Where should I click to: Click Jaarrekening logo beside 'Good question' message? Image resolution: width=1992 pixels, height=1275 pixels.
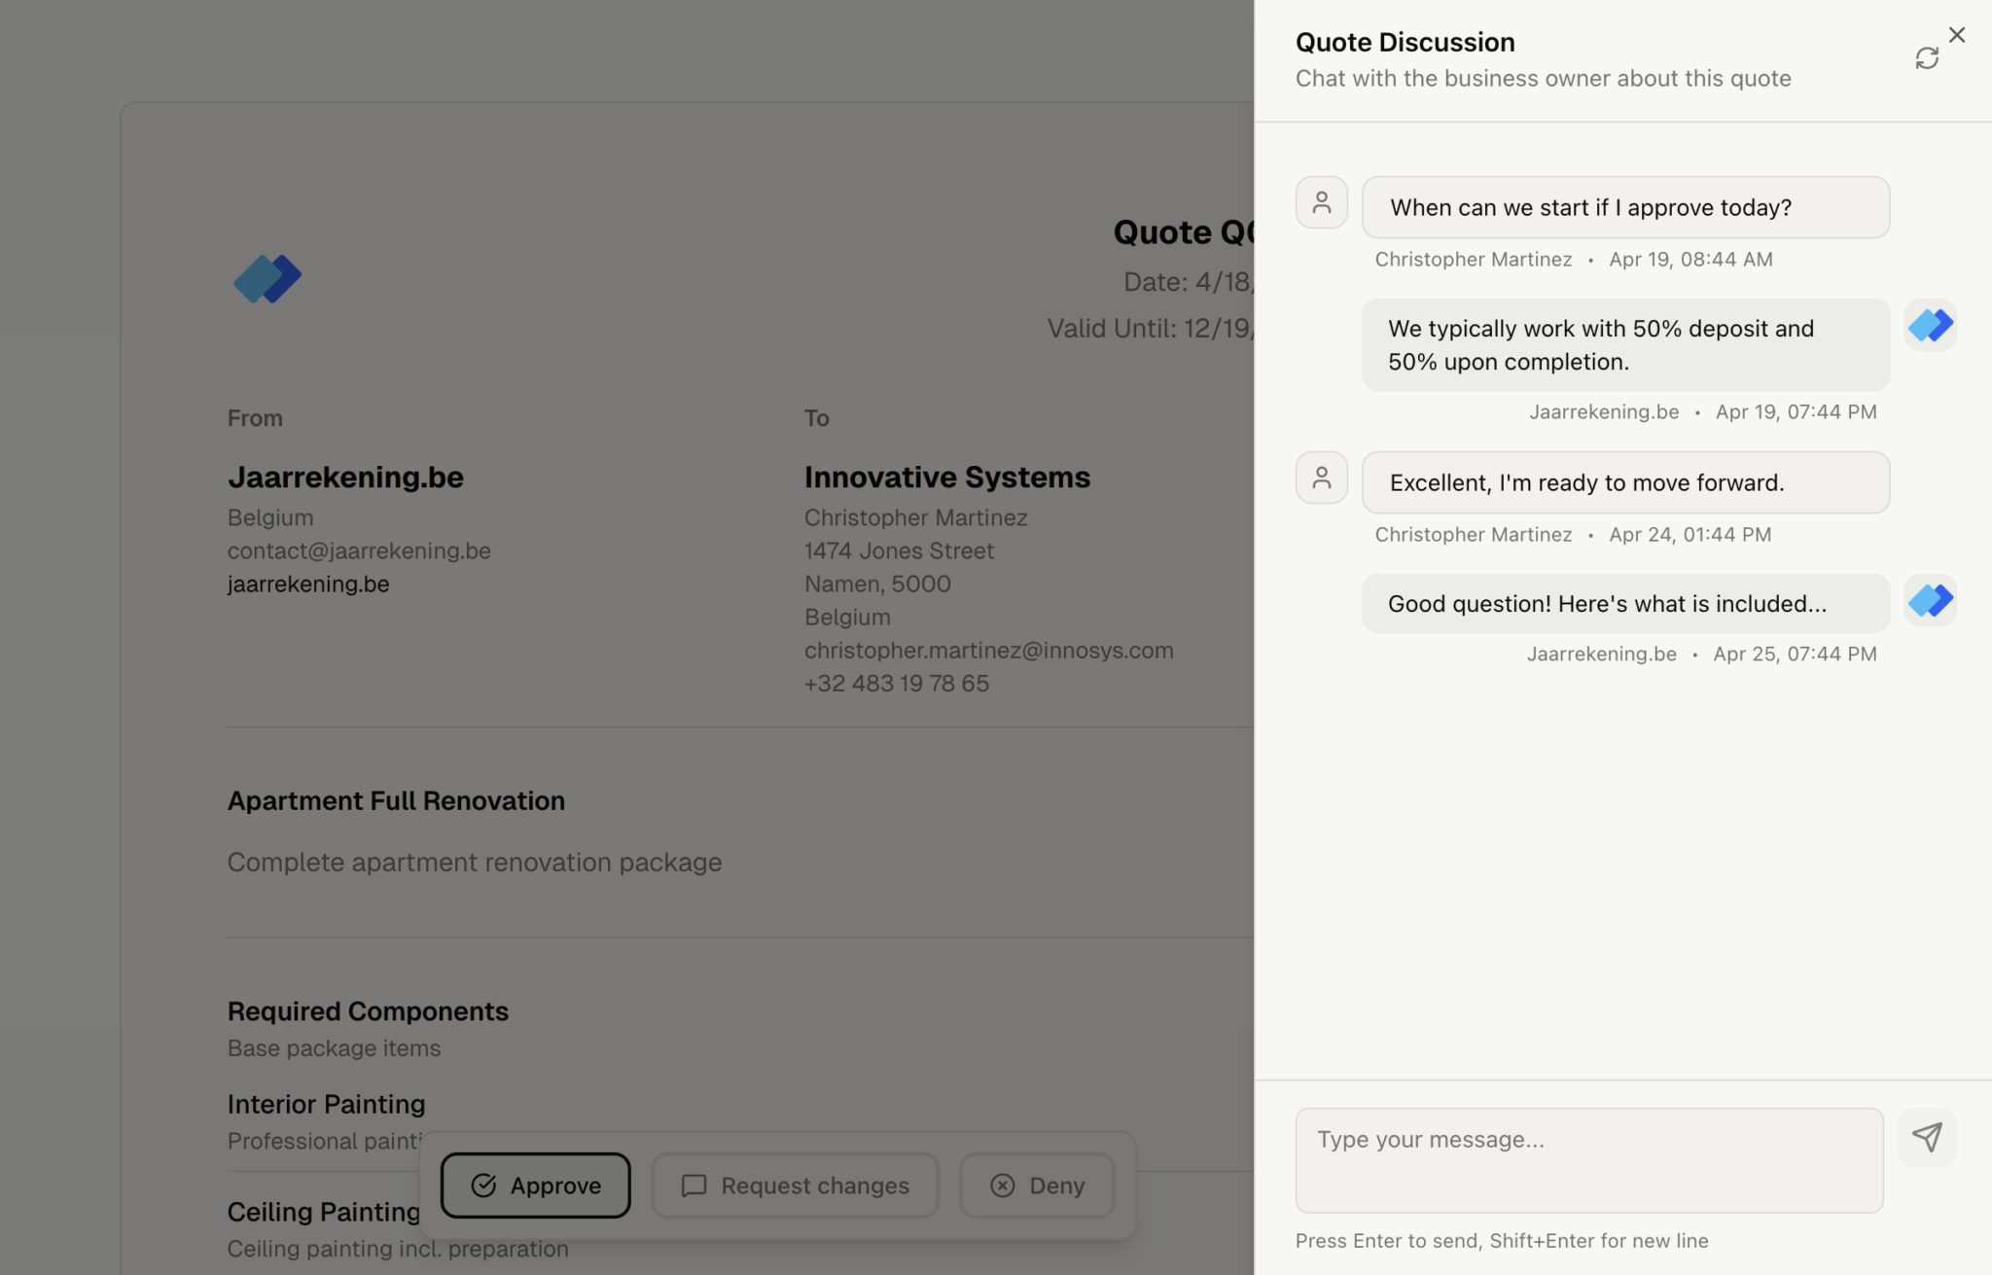click(x=1930, y=600)
